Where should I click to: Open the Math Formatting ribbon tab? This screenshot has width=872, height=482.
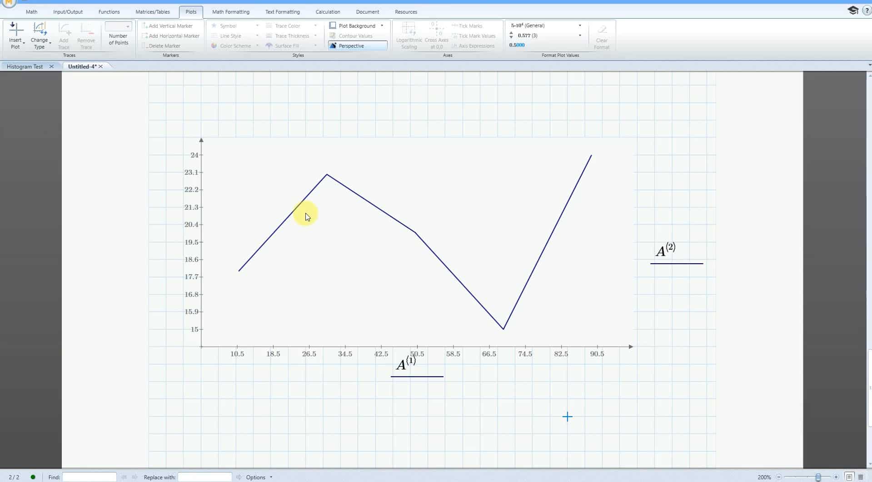tap(230, 12)
